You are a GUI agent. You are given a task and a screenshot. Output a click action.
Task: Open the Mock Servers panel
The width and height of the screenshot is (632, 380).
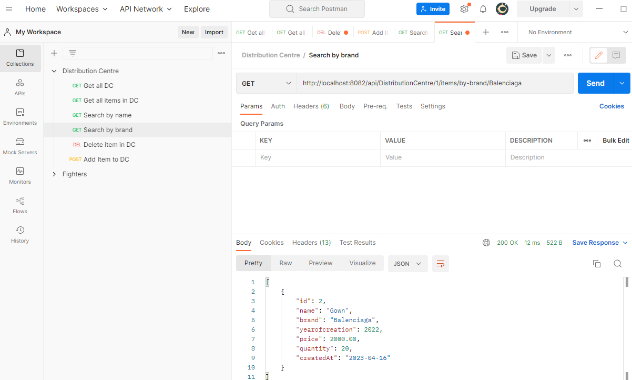tap(19, 145)
